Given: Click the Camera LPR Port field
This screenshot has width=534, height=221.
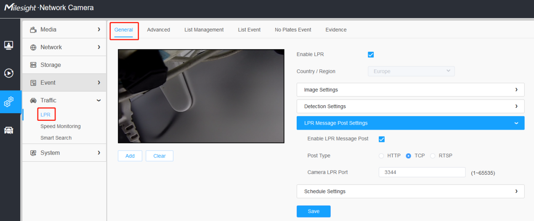Looking at the screenshot, I should (x=422, y=172).
